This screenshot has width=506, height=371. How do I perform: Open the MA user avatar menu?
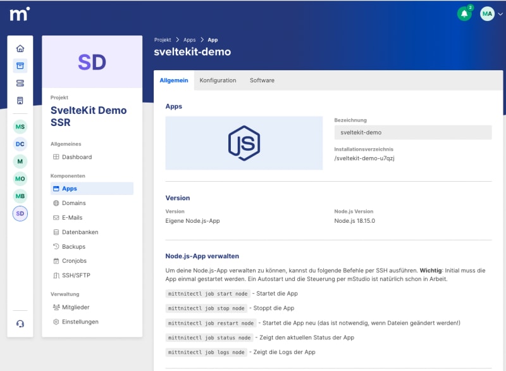point(487,14)
